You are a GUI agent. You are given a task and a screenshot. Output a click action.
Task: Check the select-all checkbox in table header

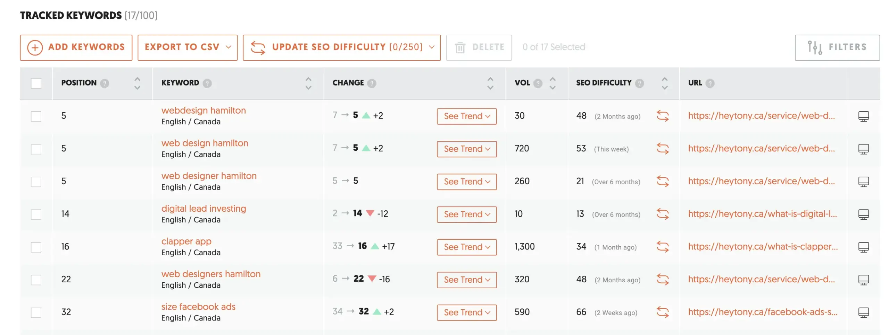click(36, 83)
